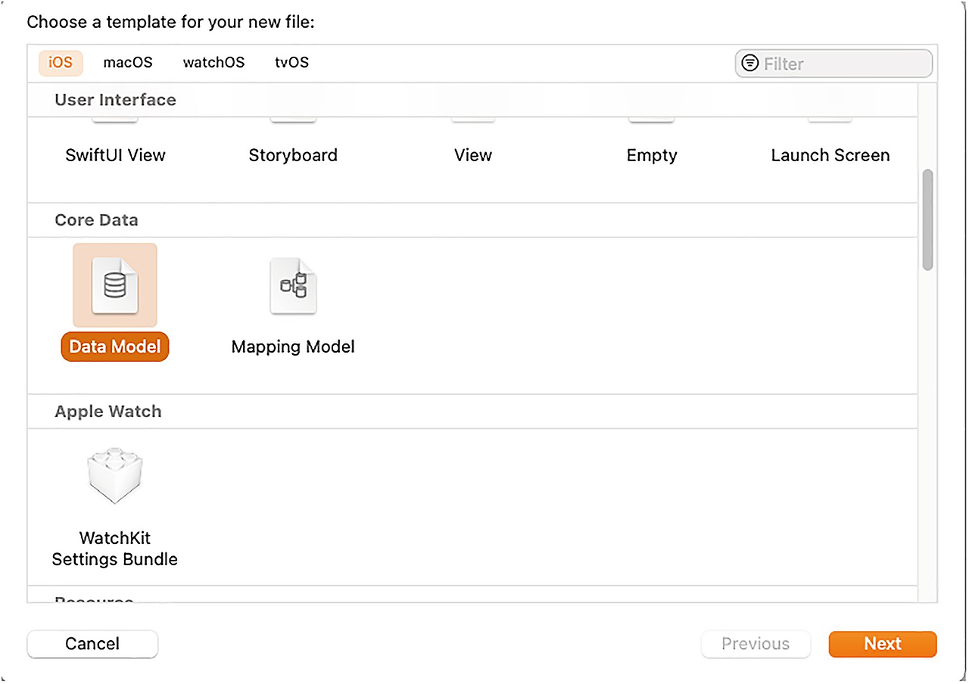Image resolution: width=969 pixels, height=684 pixels.
Task: Open the watchOS platform tab
Action: 213,63
